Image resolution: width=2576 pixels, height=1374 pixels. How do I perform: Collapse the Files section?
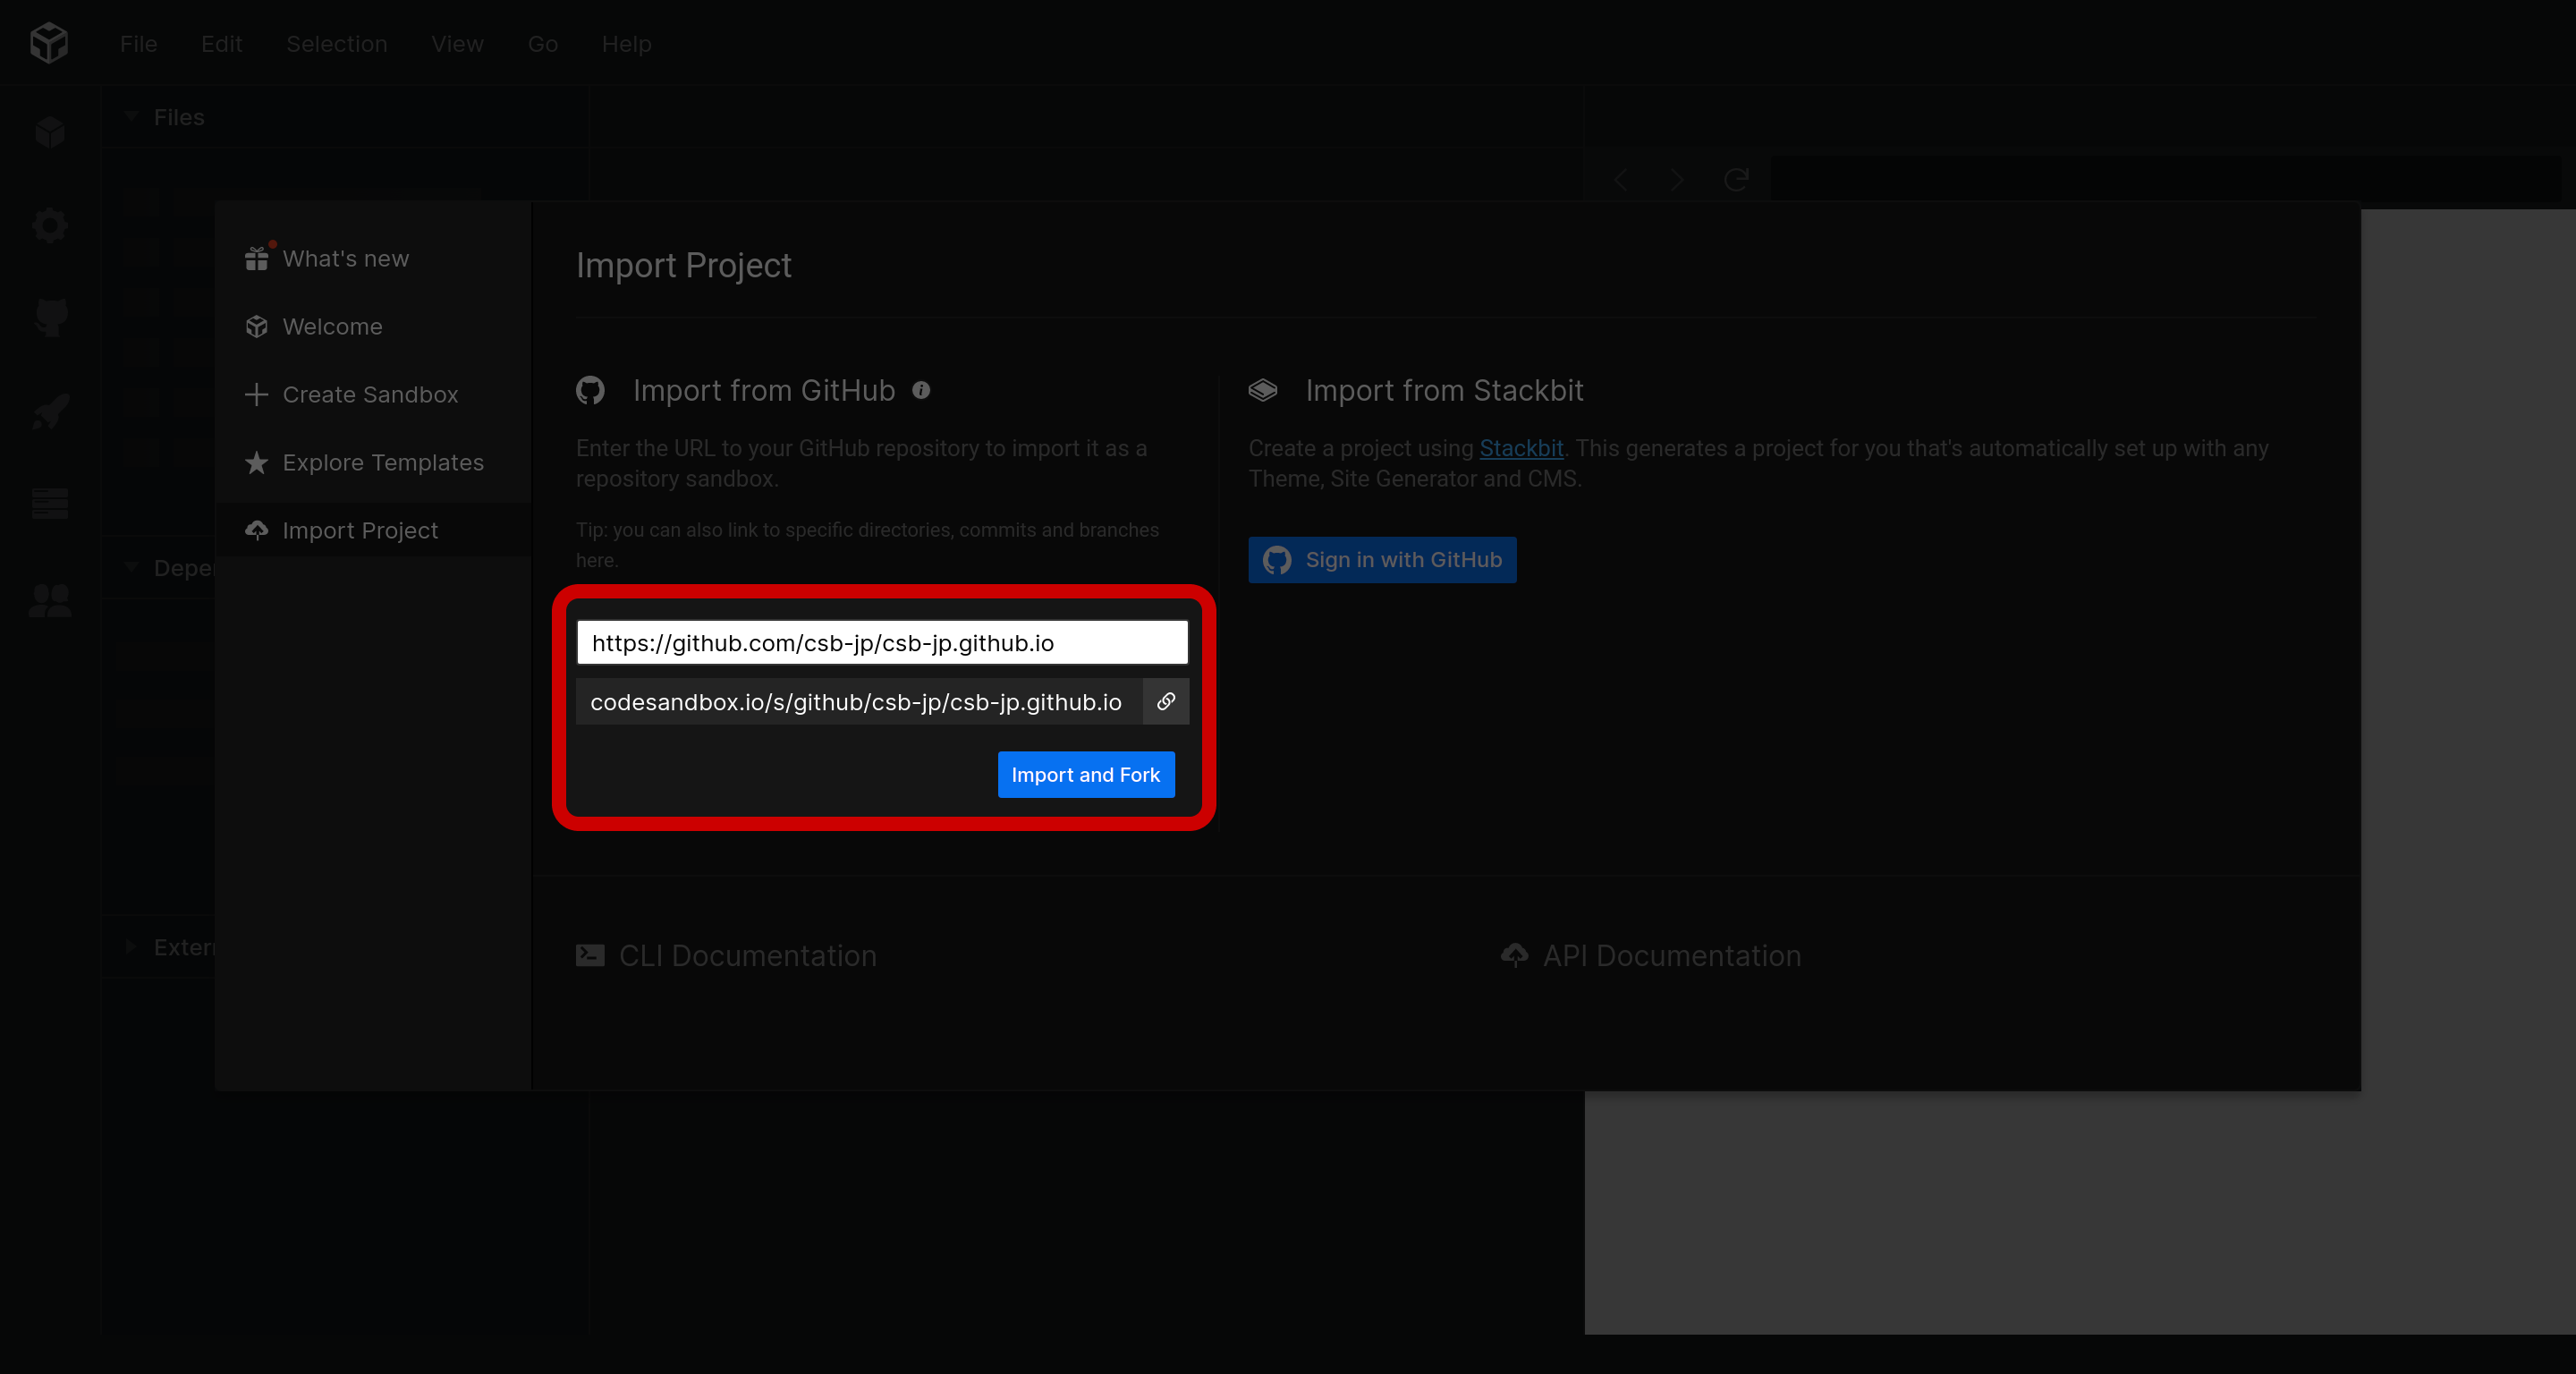130,117
